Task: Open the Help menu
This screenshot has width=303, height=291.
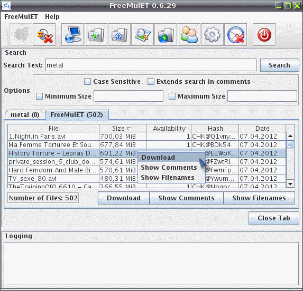Action: [x=52, y=17]
